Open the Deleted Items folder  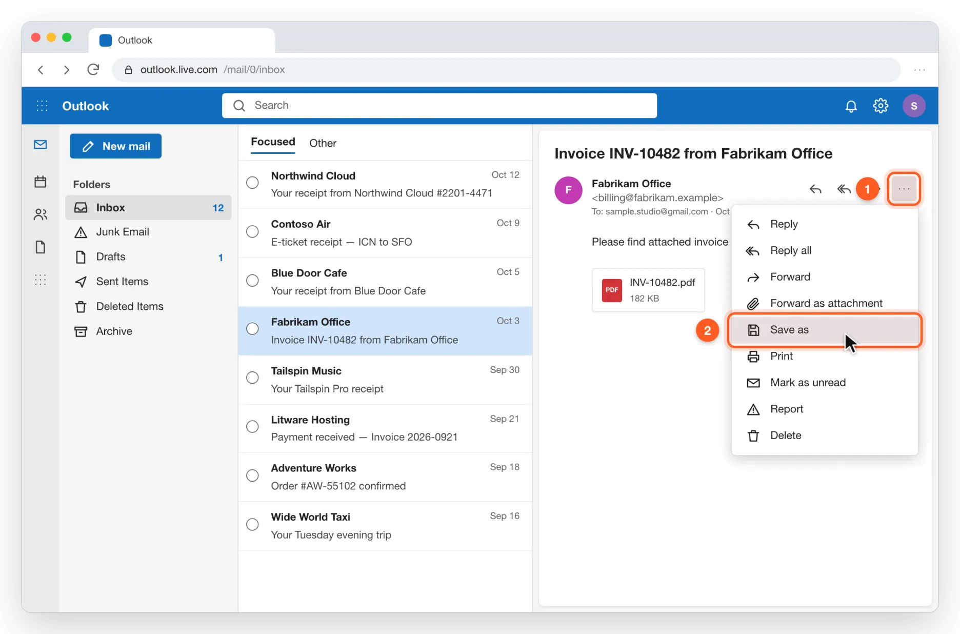[148, 306]
